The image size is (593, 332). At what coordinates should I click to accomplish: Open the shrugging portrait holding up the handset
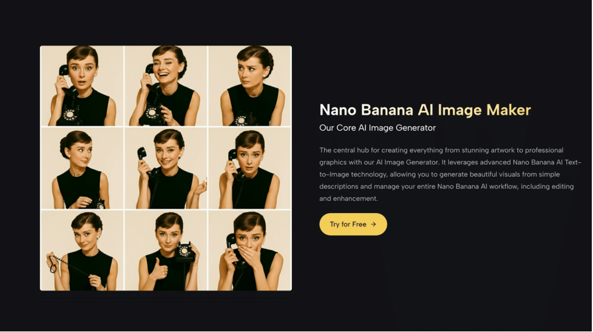tap(166, 168)
